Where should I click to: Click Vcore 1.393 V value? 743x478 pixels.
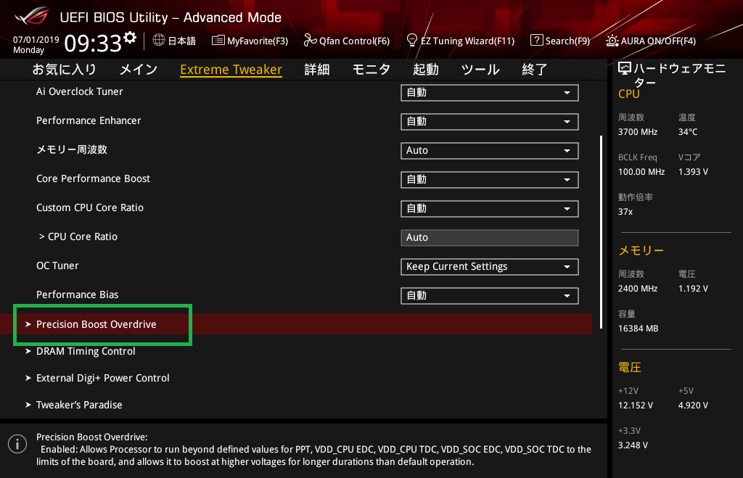(x=693, y=172)
